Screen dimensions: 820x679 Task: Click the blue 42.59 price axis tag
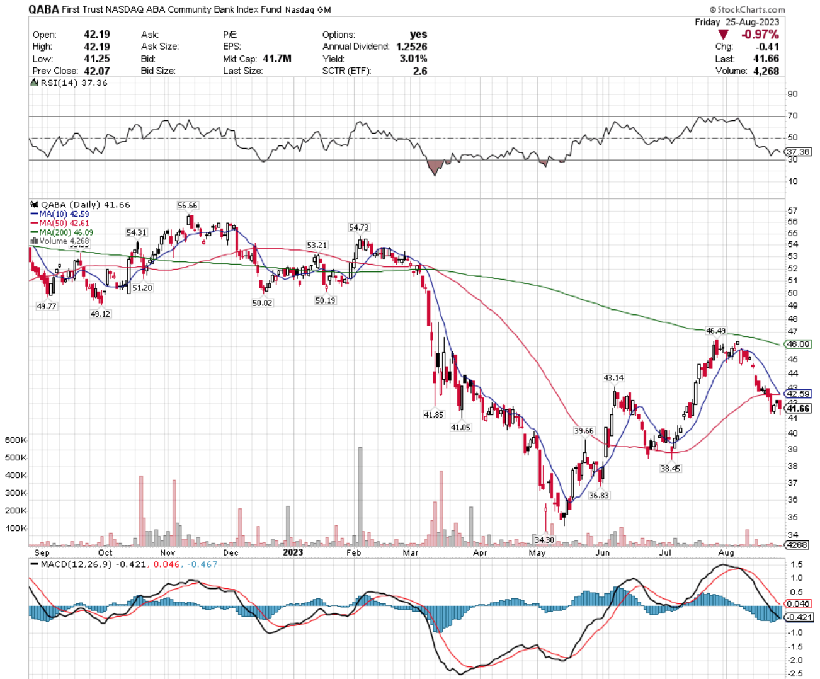point(799,394)
